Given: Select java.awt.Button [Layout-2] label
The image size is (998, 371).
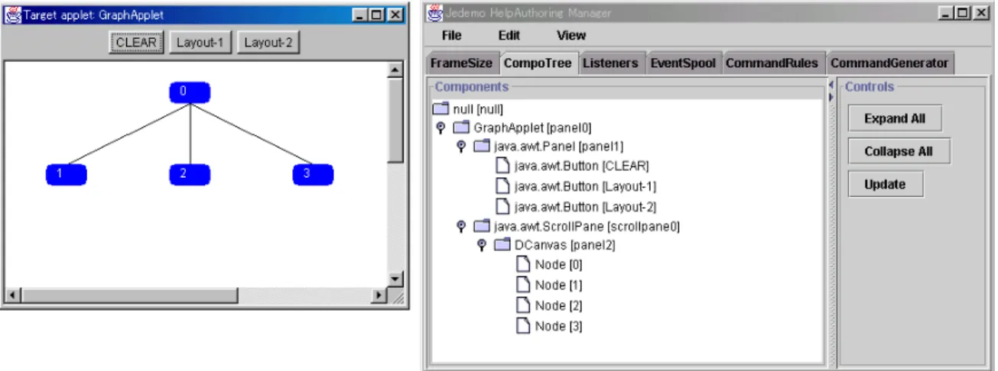Looking at the screenshot, I should 586,206.
